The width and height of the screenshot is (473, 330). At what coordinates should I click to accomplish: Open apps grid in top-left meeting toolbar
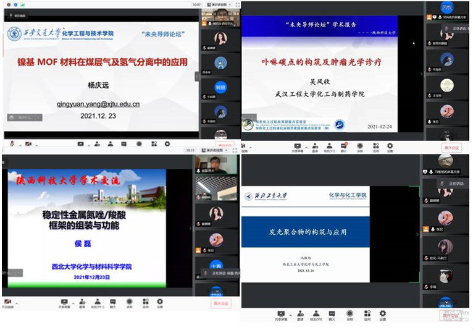pos(154,144)
